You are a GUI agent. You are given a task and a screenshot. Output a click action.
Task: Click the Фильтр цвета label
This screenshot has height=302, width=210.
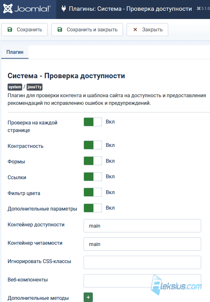point(24,193)
